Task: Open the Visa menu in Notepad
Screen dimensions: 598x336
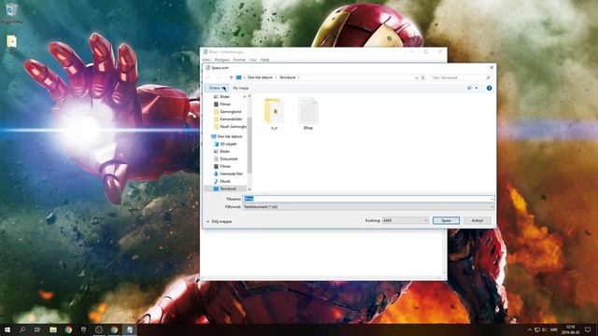Action: coord(253,60)
